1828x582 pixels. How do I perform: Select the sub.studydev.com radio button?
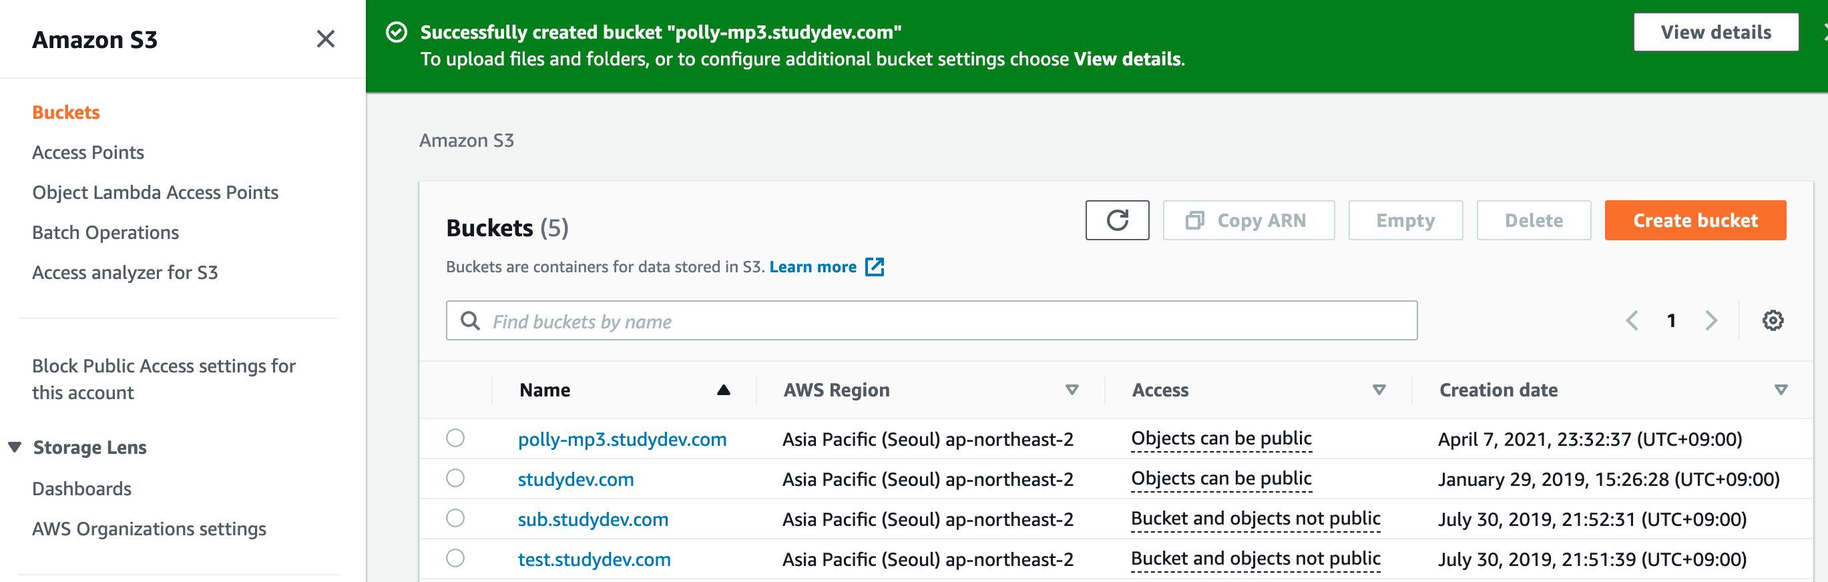pos(455,518)
